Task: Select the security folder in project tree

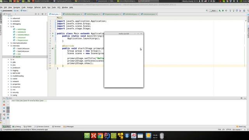Action: (16, 93)
